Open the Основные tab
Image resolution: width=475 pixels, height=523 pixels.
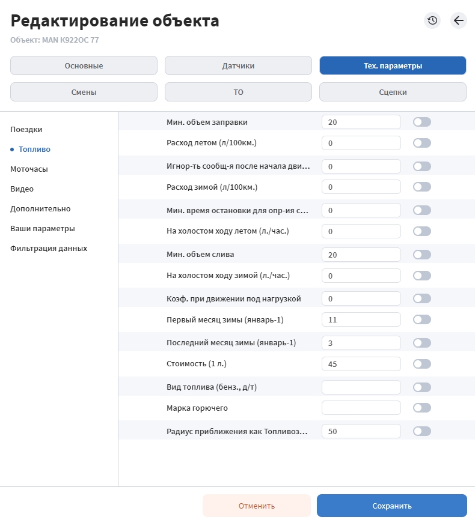point(84,65)
